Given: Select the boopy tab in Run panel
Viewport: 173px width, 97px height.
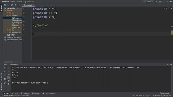Looking at the screenshot, I should point(15,65).
